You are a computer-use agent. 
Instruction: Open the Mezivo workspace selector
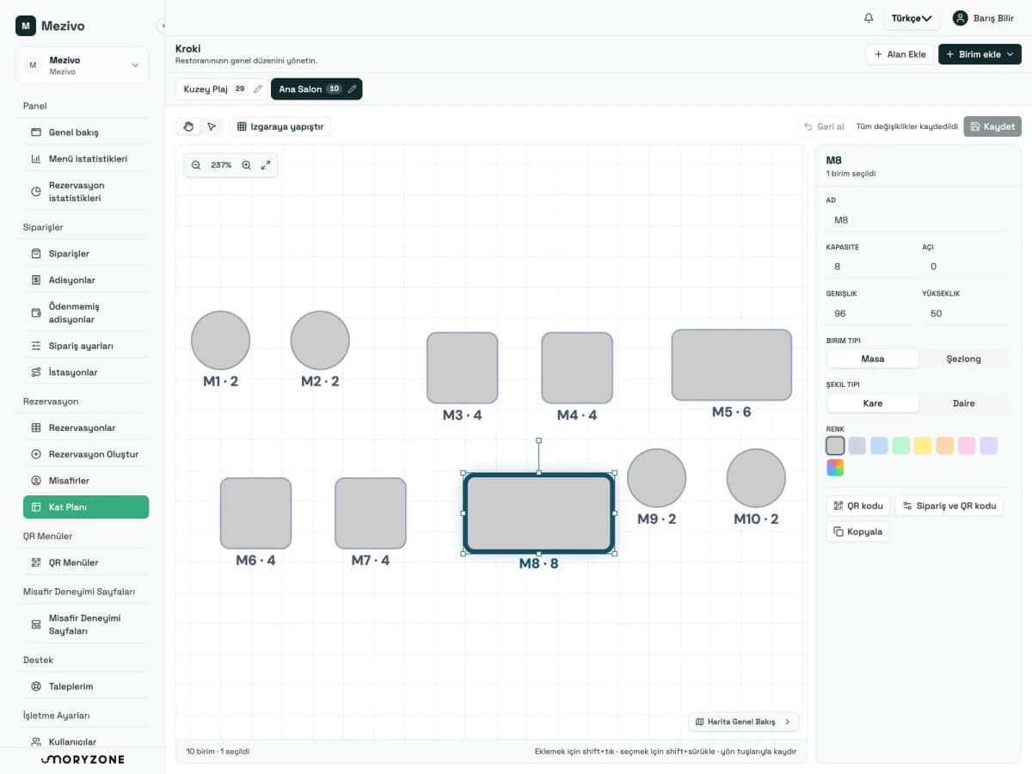point(82,65)
